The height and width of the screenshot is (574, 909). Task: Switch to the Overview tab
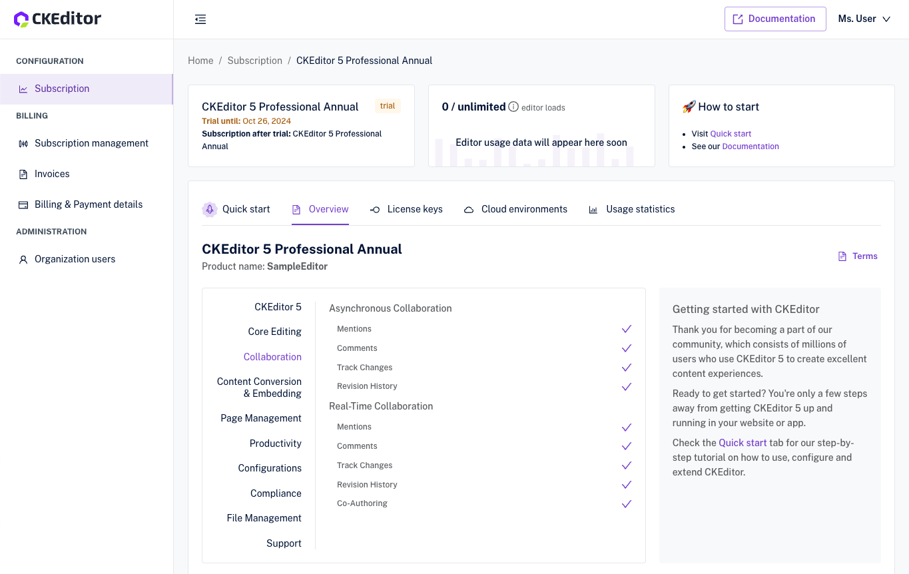(320, 209)
